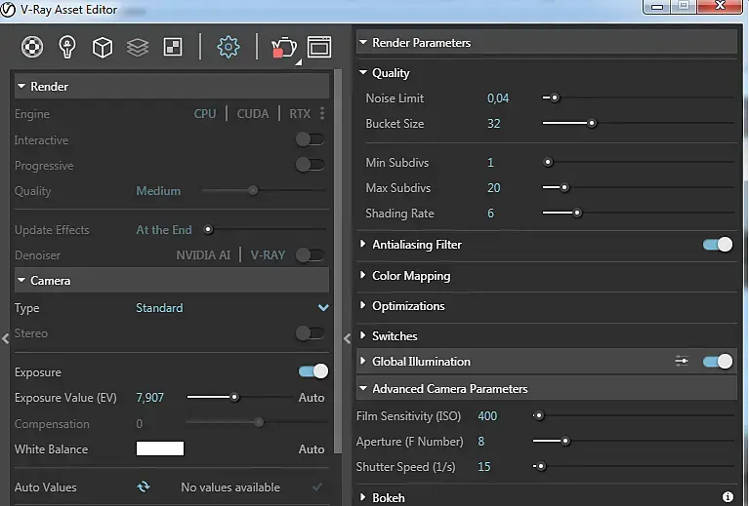The image size is (749, 506).
Task: Expand the Optimizations section
Action: (x=407, y=306)
